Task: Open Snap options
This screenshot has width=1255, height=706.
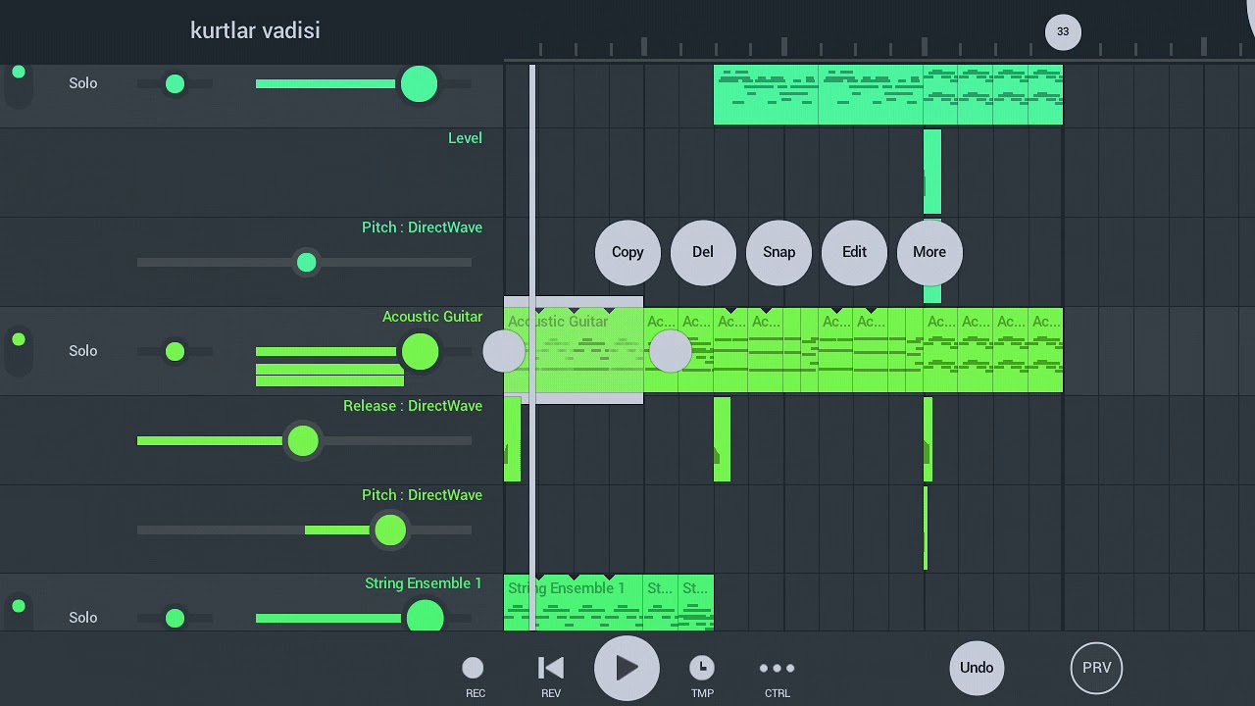Action: click(x=778, y=252)
